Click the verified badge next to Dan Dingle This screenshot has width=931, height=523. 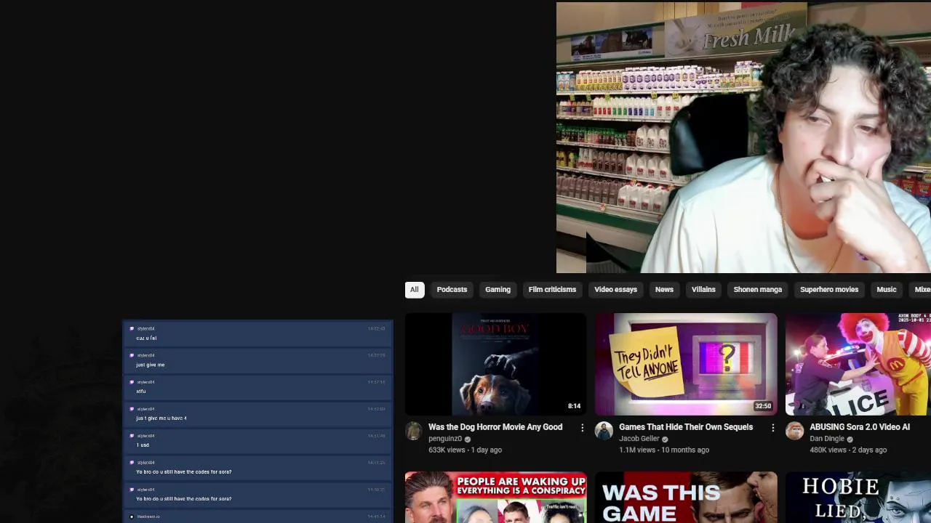pyautogui.click(x=850, y=439)
